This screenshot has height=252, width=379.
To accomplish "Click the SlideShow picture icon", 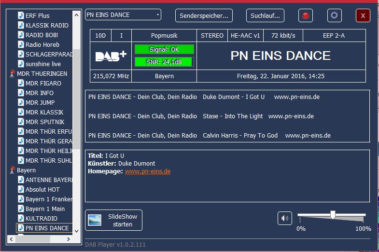I will (x=95, y=220).
